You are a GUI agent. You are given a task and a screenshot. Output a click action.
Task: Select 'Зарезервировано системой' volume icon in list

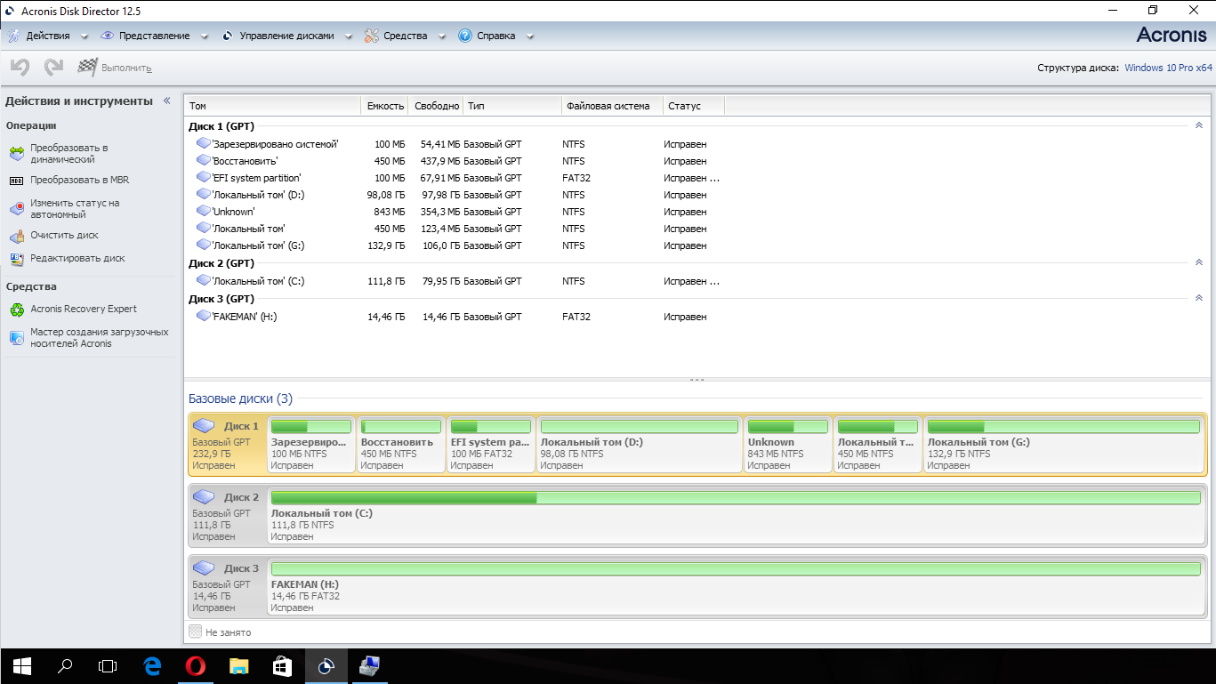click(203, 143)
